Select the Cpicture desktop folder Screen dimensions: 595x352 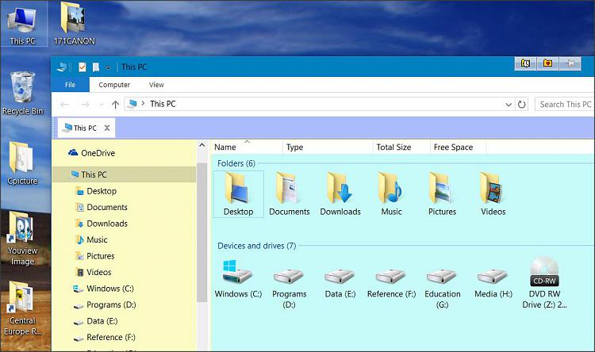(23, 163)
